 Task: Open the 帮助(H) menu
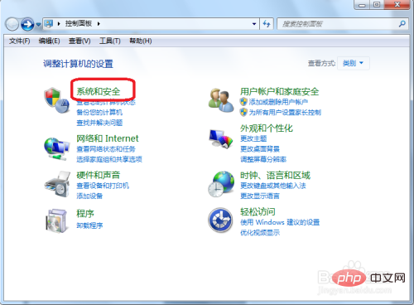click(141, 41)
